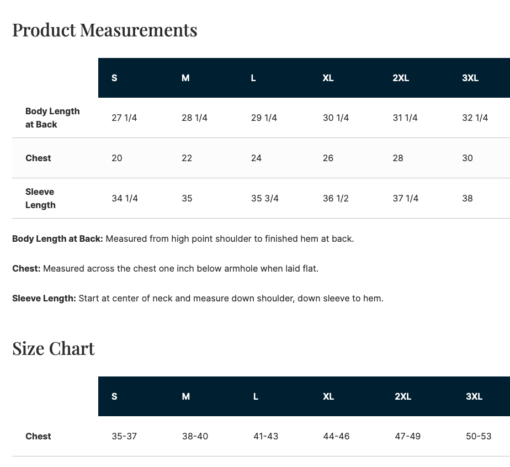Viewport: 510px width, 467px height.
Task: Click body length 31 1/4 under 2XL
Action: coord(405,118)
